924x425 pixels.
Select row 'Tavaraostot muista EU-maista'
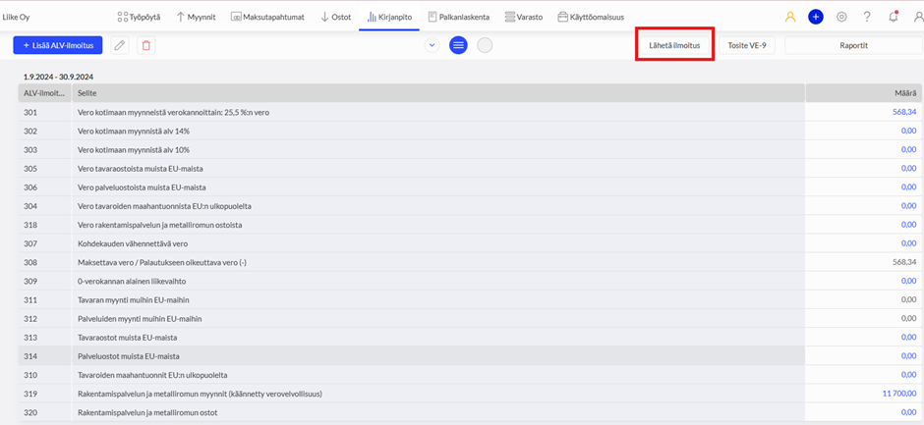(468, 338)
